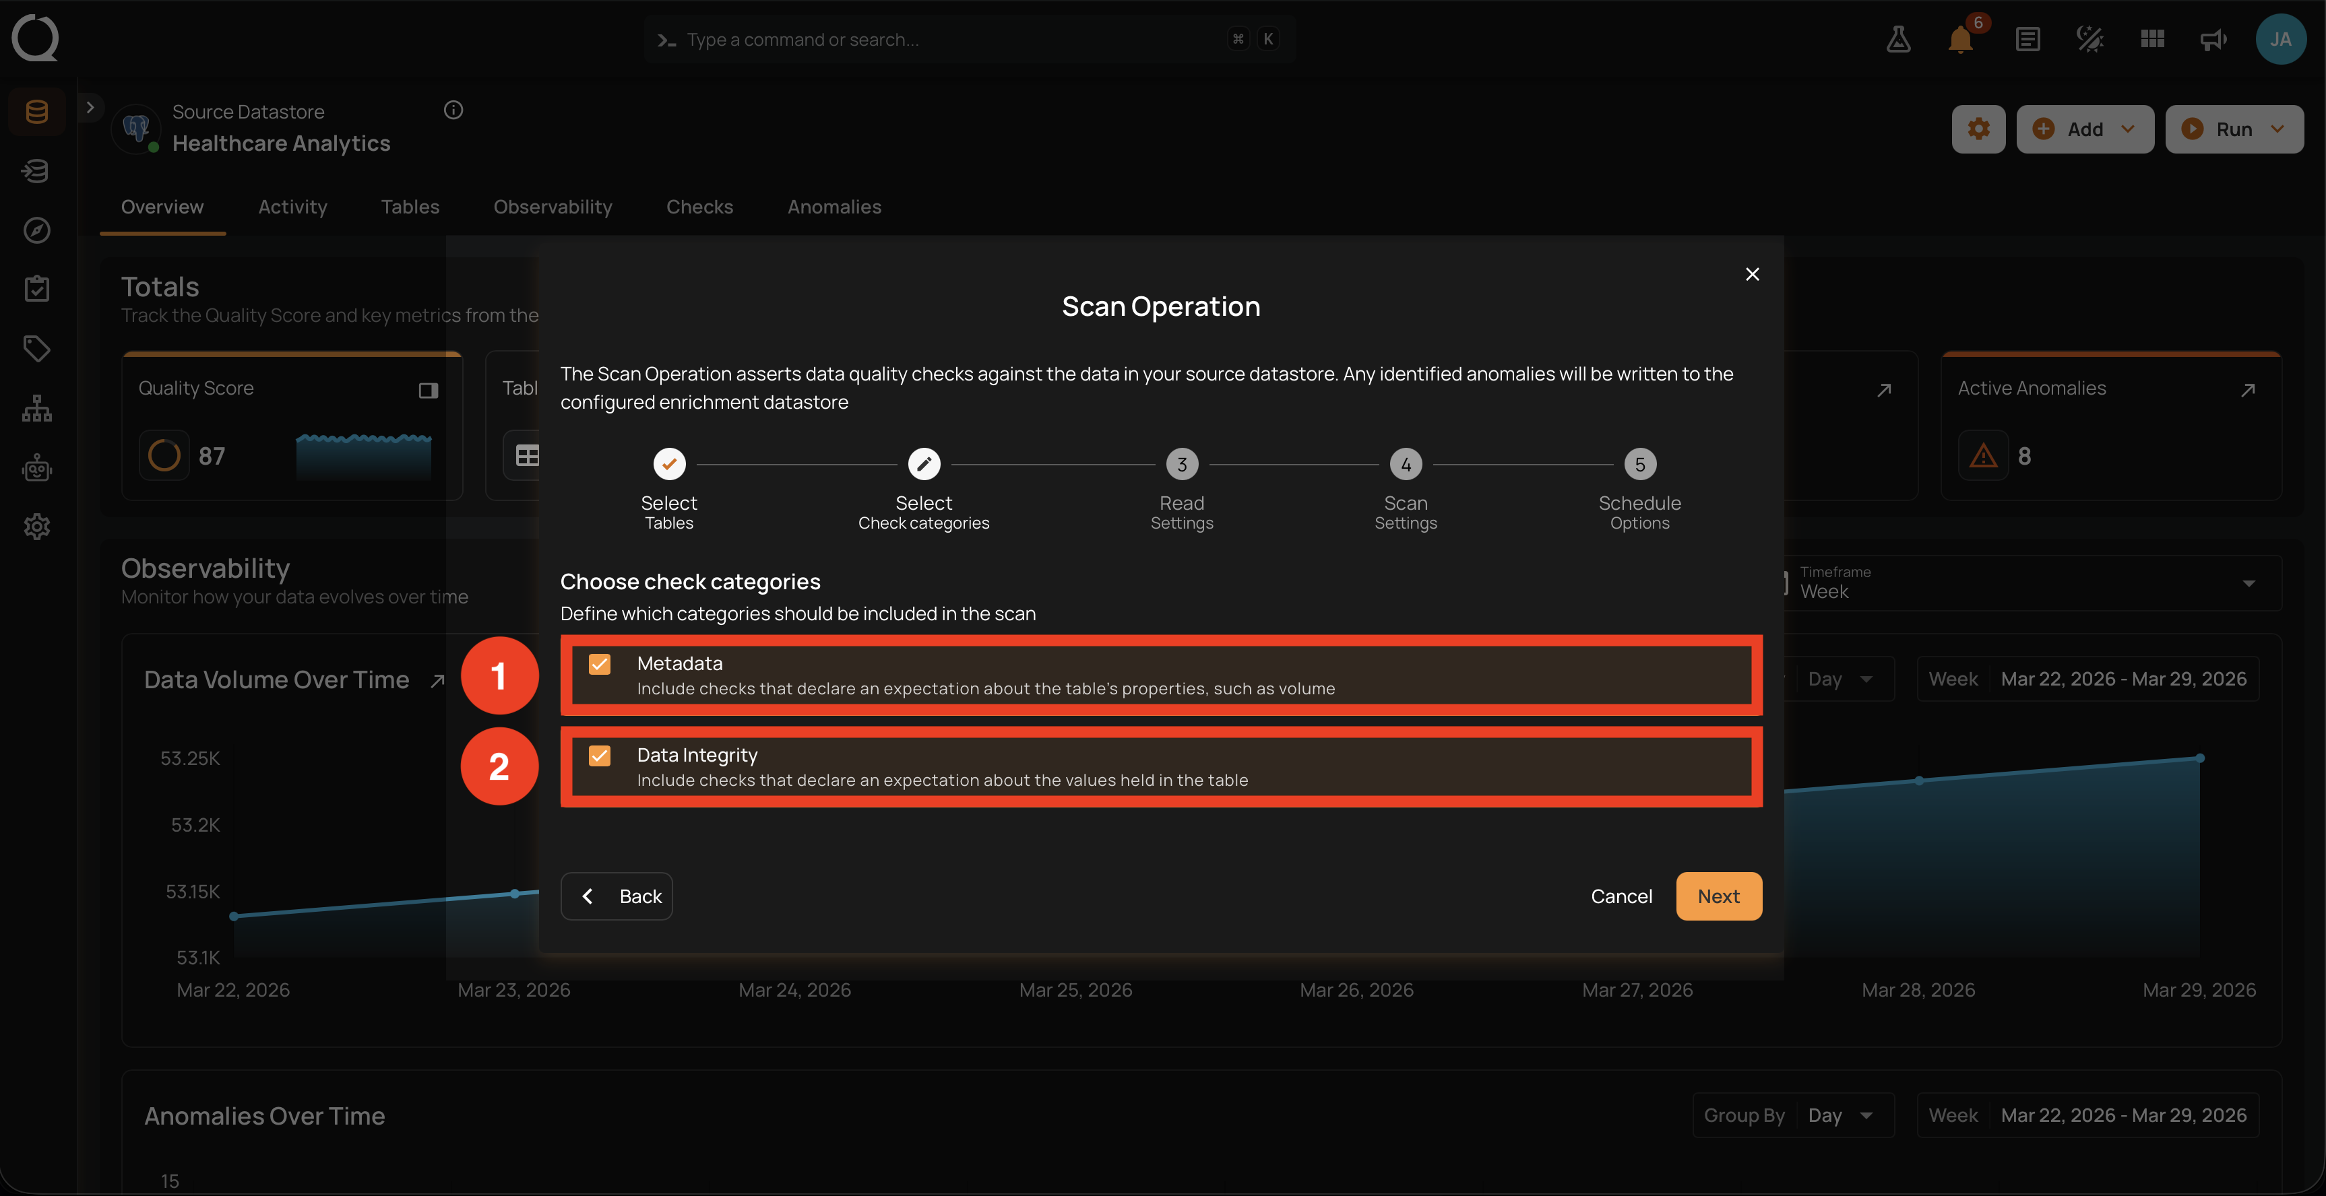Click the megaphone announcements icon
This screenshot has width=2326, height=1196.
coord(2214,39)
